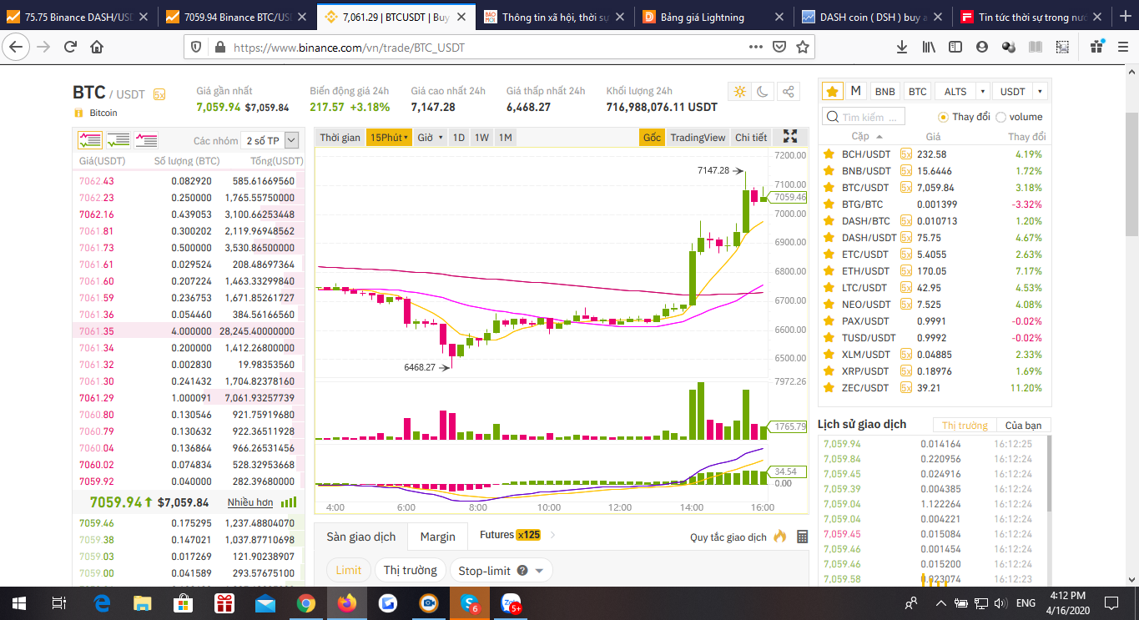Expand the USDT market dropdown arrow

[x=1040, y=92]
